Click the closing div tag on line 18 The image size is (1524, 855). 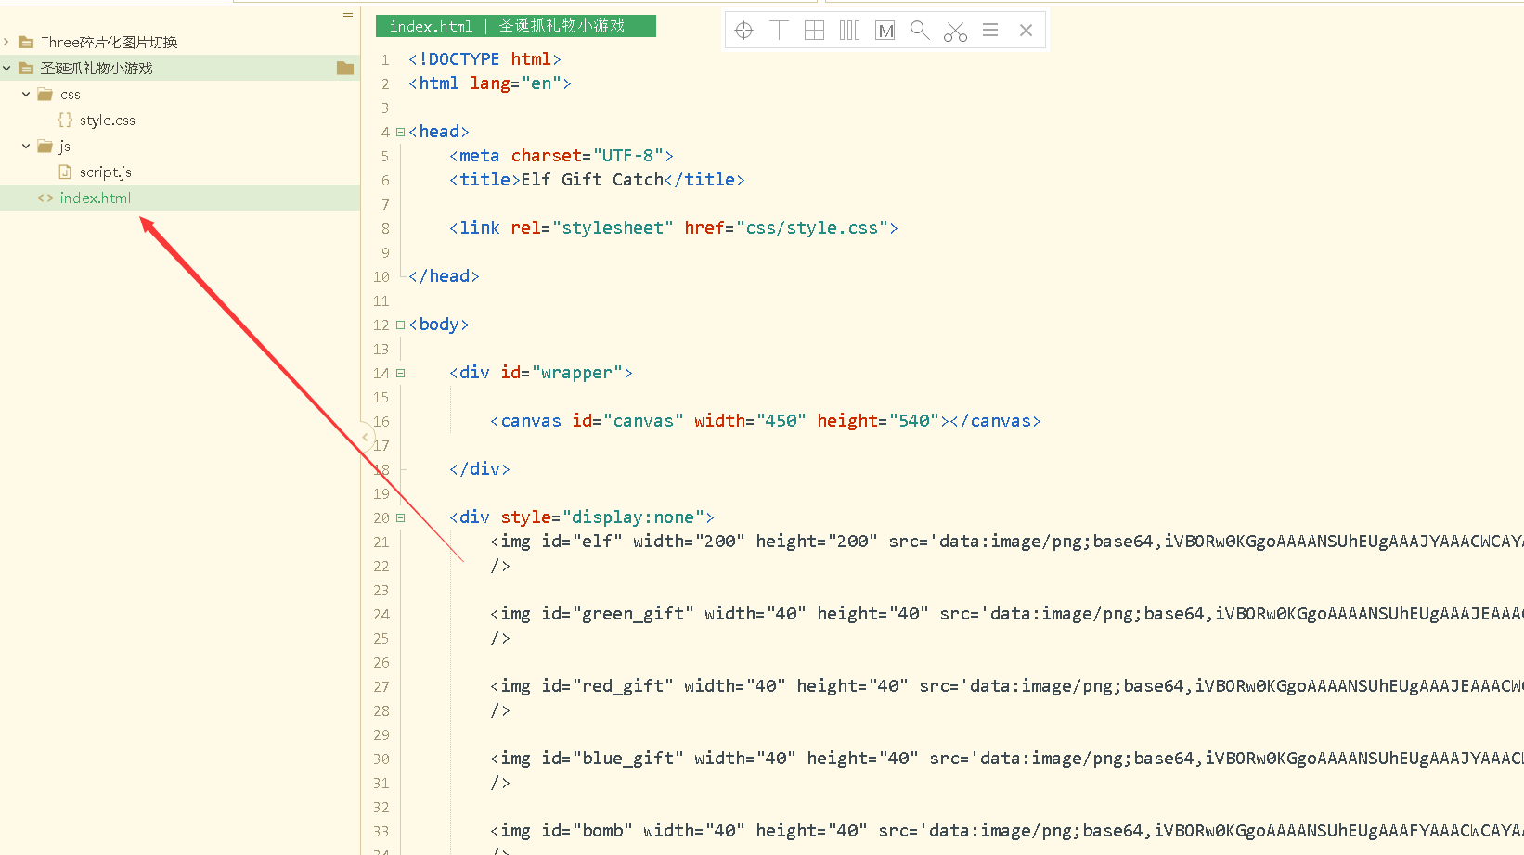480,468
